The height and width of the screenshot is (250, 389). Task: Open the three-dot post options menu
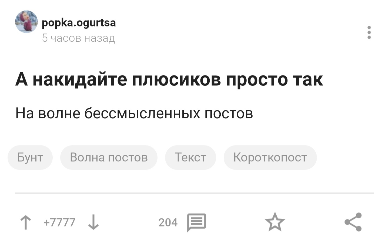click(369, 32)
